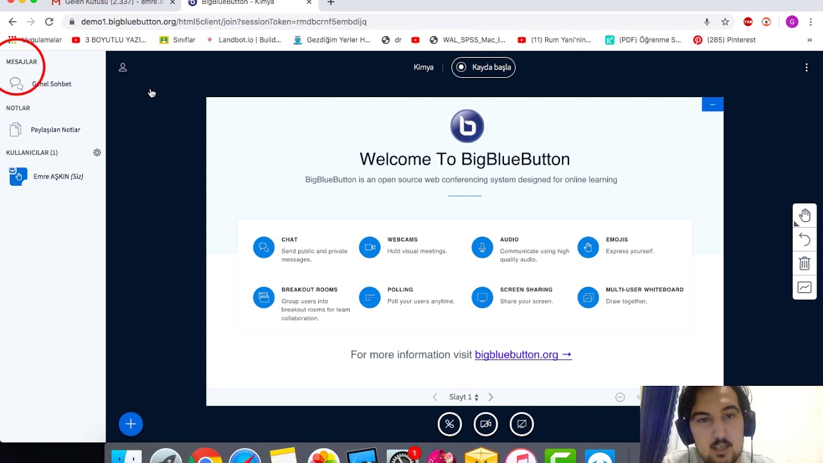Open Genel Sohbet public chat

[41, 84]
